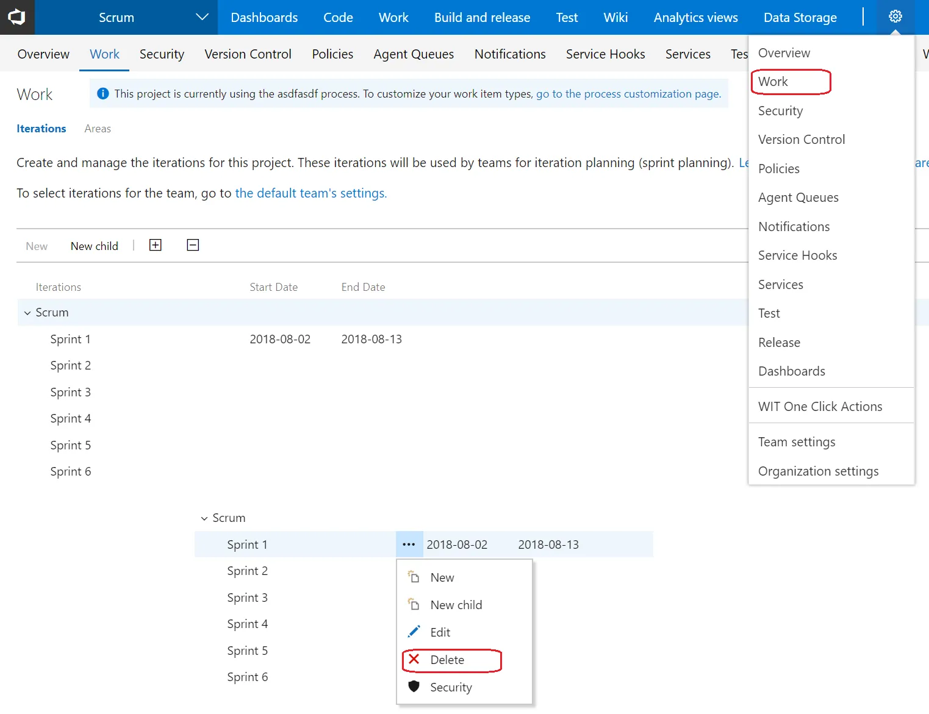Open Organization settings from the gear menu
This screenshot has height=714, width=929.
click(x=818, y=471)
